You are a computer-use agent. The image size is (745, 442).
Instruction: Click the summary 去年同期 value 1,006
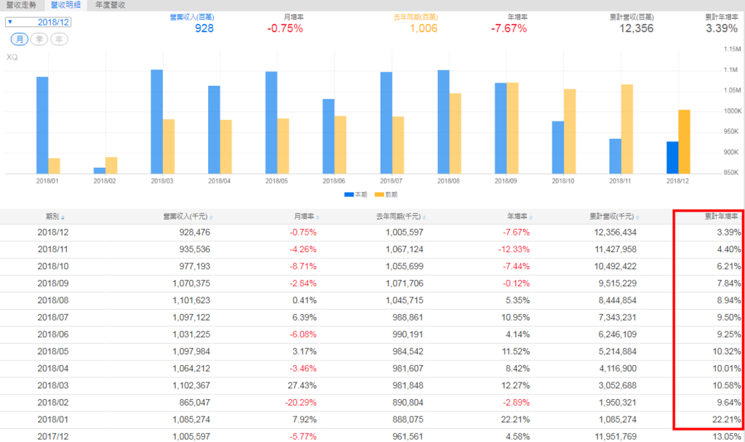click(x=423, y=28)
